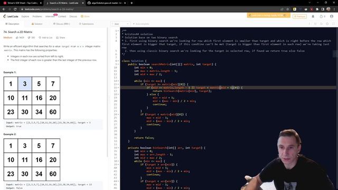Close the GitHub algoSolution.java tab
Image resolution: width=338 pixels, height=190 pixels.
[x=125, y=3]
